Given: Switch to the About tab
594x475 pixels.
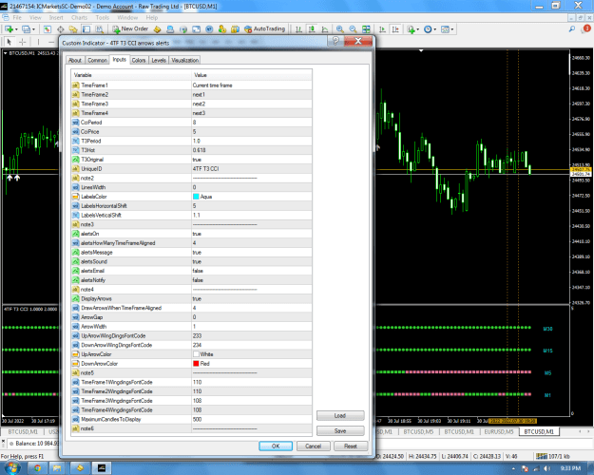Looking at the screenshot, I should pos(75,60).
